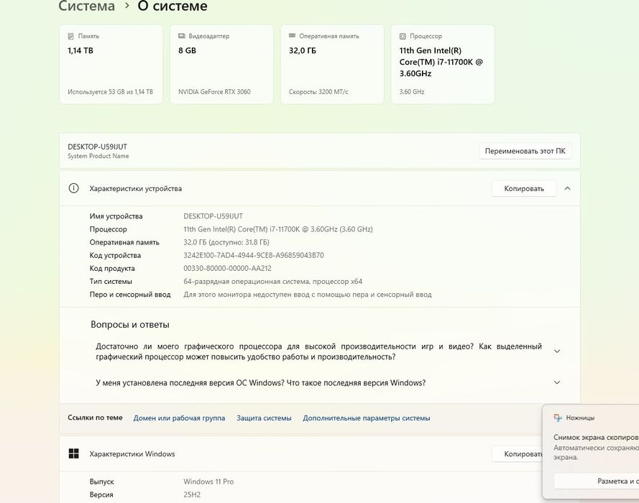This screenshot has height=503, width=639.
Task: Copy device specifications with Копировать
Action: click(524, 188)
